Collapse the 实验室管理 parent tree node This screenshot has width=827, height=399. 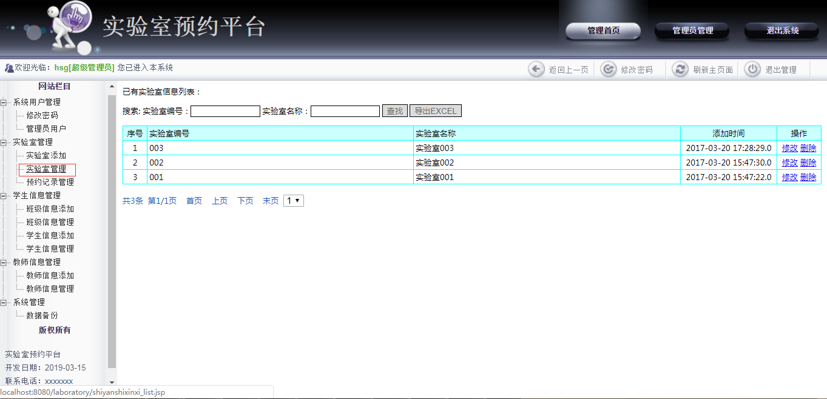coord(3,142)
